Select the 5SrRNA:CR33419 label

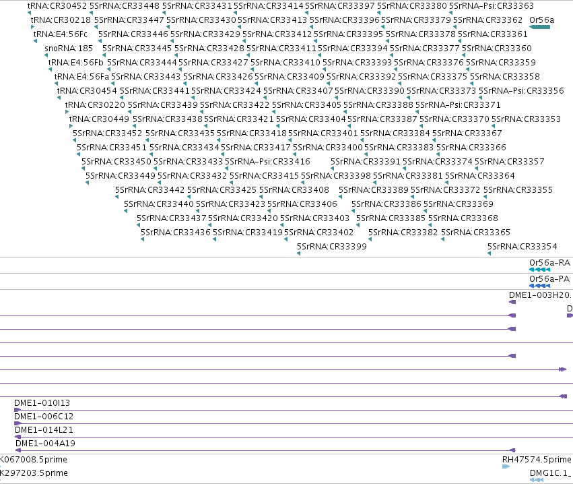pos(247,232)
